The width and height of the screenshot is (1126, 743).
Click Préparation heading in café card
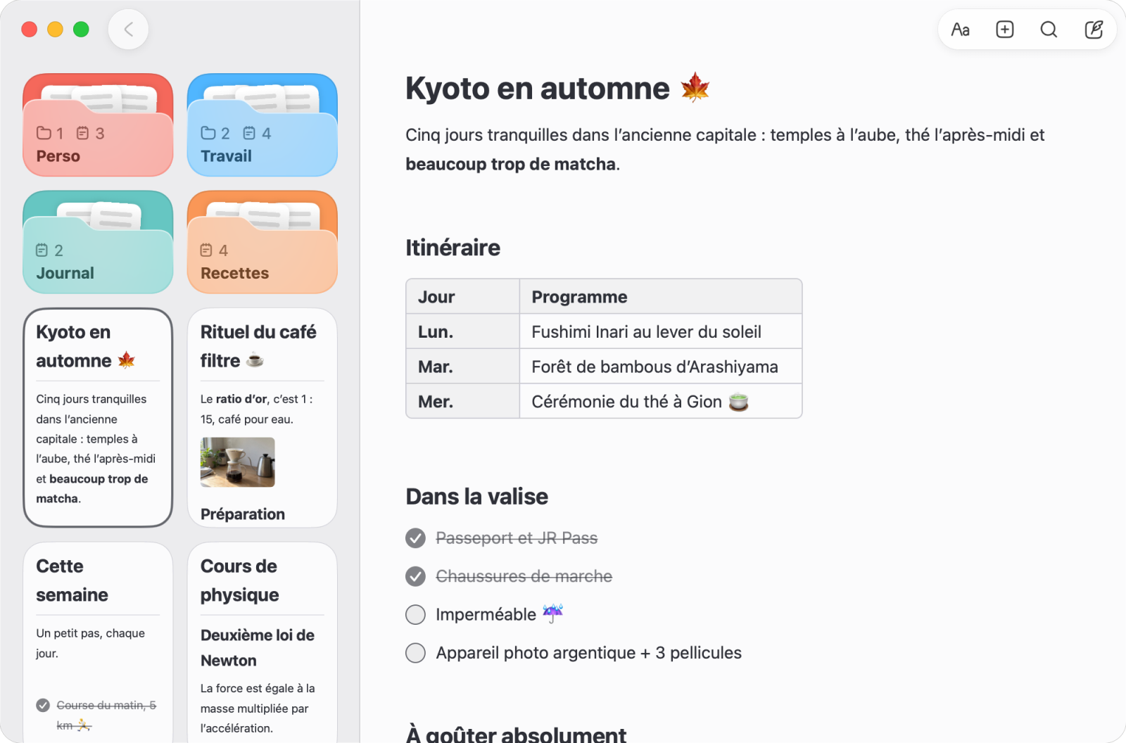[x=243, y=514]
